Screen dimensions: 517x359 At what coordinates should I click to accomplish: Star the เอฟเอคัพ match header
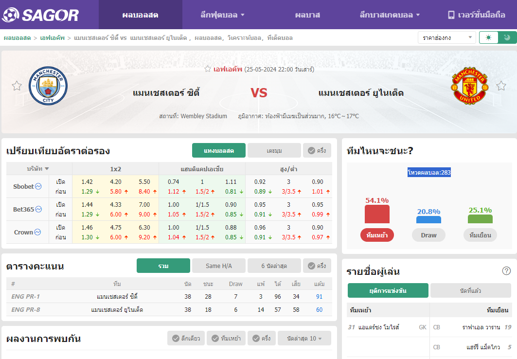(x=207, y=69)
